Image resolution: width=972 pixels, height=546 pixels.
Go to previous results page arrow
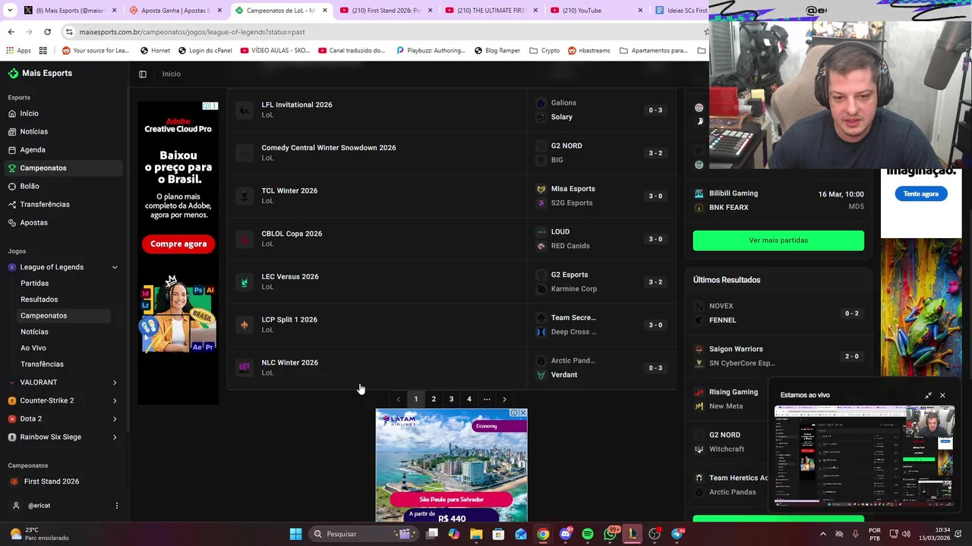(398, 399)
